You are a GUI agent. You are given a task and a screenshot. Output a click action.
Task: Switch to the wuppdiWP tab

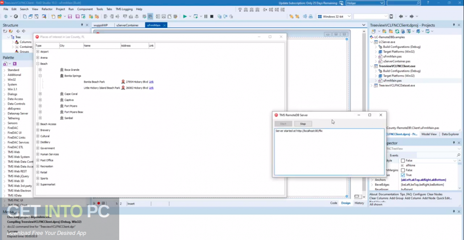101,25
